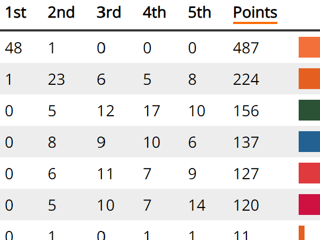The height and width of the screenshot is (240, 320).
Task: Select the dark orange bar beside 224
Action: point(309,79)
